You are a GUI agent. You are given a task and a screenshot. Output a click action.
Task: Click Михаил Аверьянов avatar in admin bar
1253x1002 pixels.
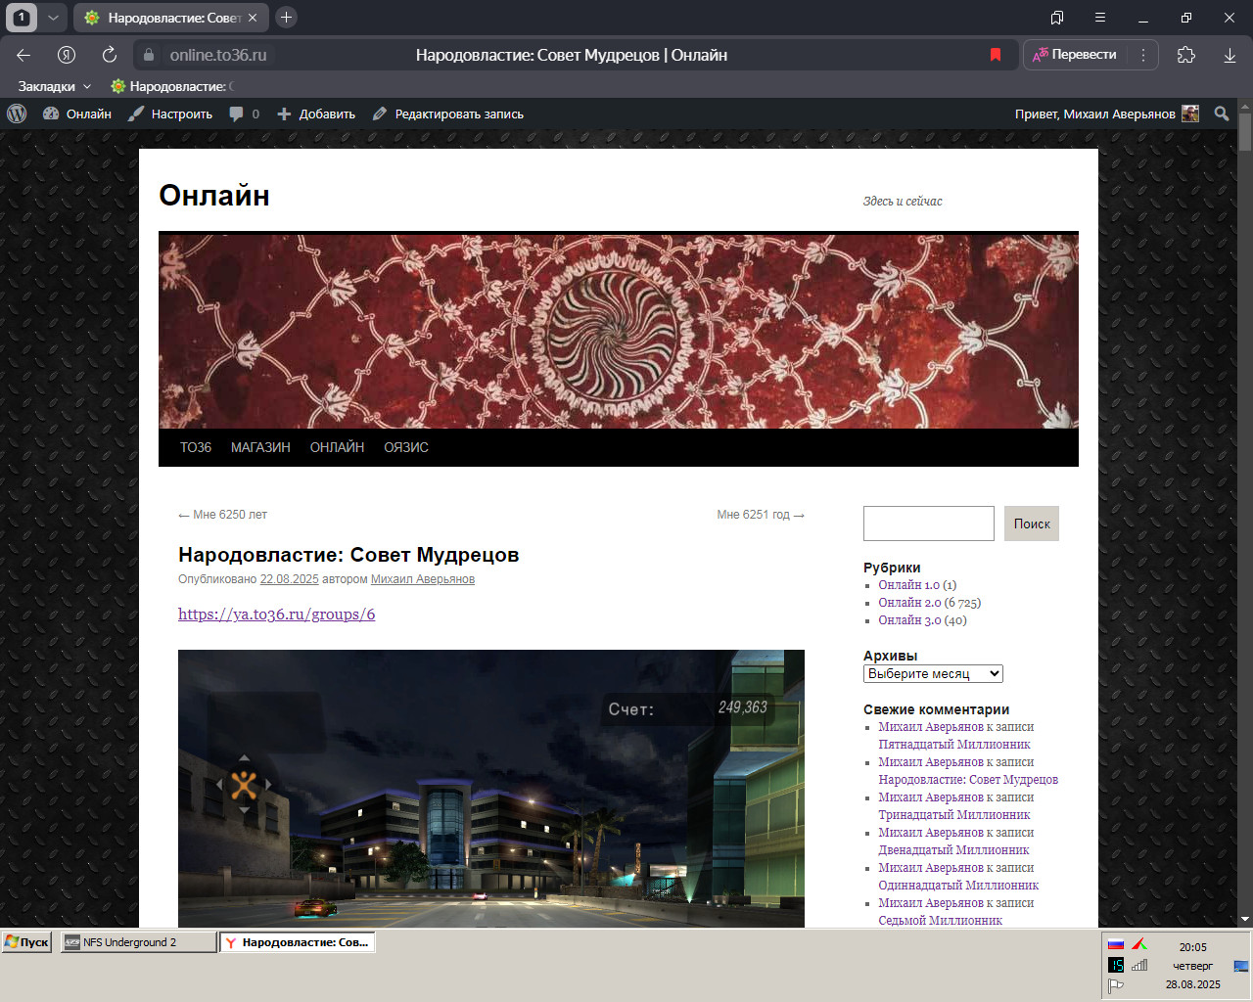(x=1190, y=114)
